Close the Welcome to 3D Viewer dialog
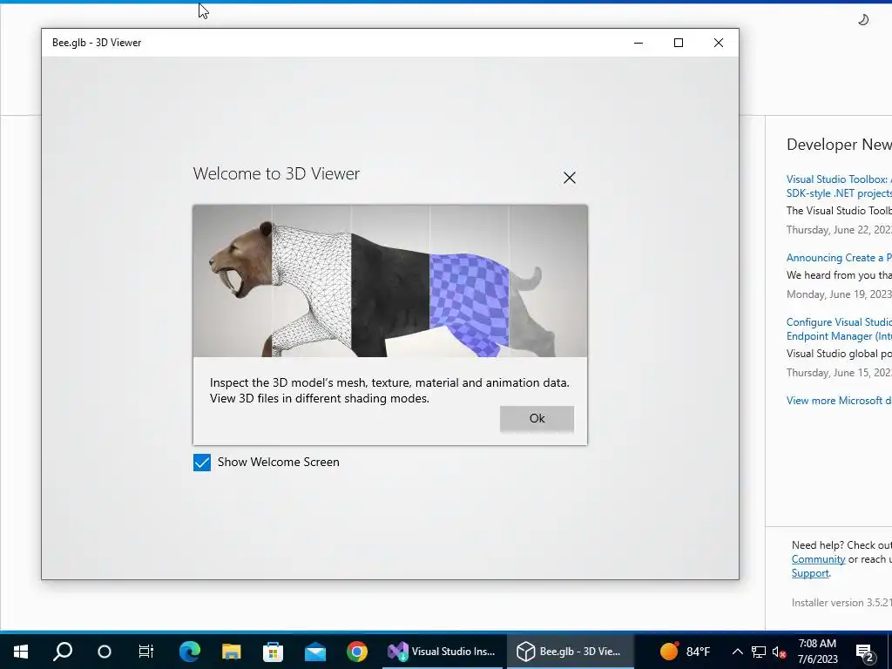 tap(570, 178)
